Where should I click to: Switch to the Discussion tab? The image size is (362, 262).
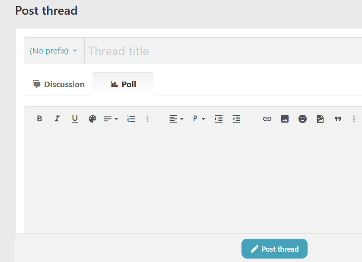[x=59, y=84]
